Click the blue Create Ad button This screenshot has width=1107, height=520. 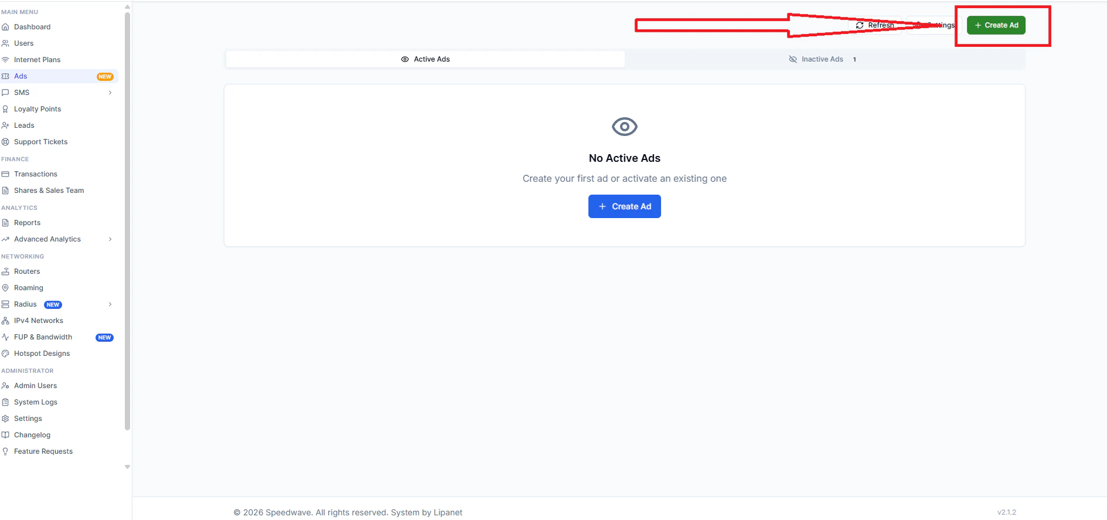pos(625,206)
